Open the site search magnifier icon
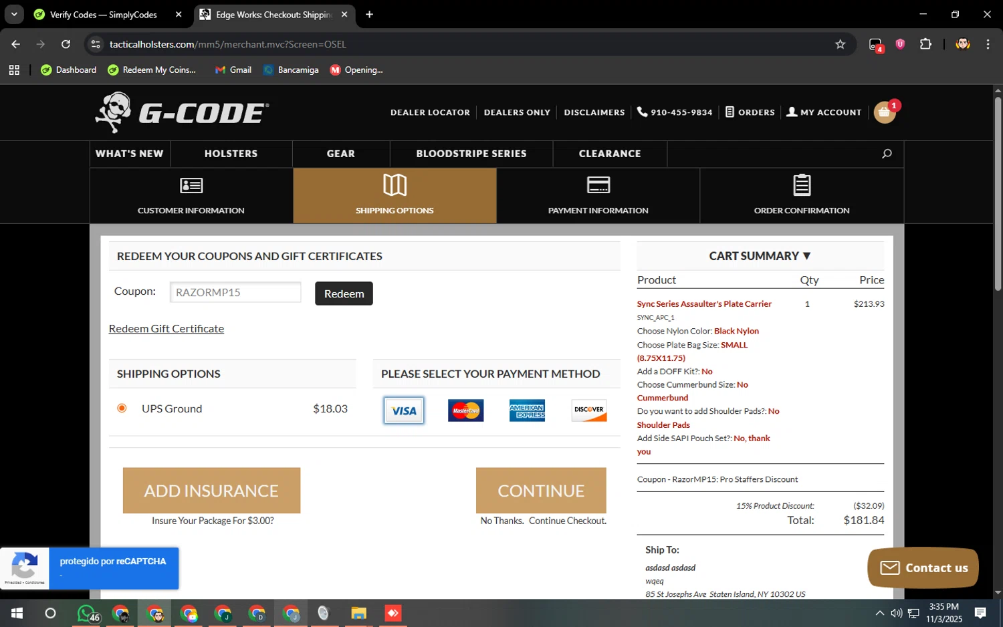Image resolution: width=1003 pixels, height=627 pixels. click(x=887, y=154)
